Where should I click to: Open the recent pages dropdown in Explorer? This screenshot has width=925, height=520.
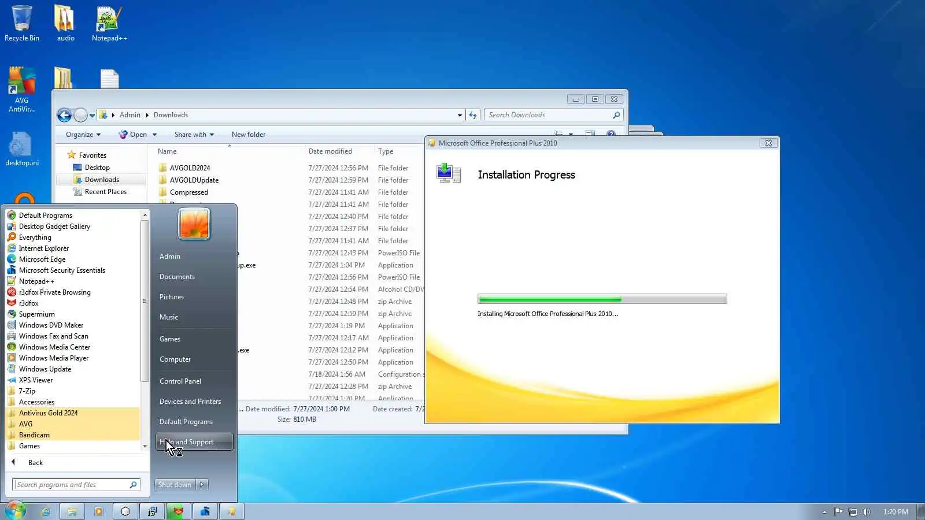pyautogui.click(x=92, y=116)
